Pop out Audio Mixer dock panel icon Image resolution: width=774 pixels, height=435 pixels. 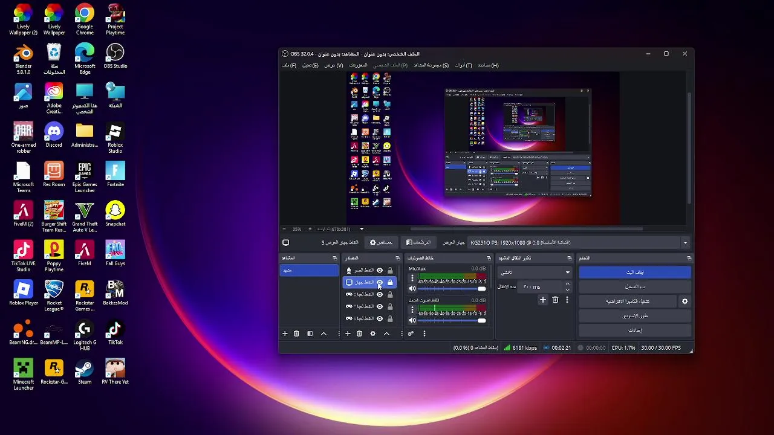click(x=489, y=258)
